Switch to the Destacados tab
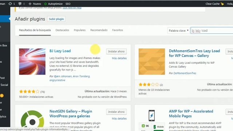Viewport: 233px width, 131px height. (x=62, y=30)
